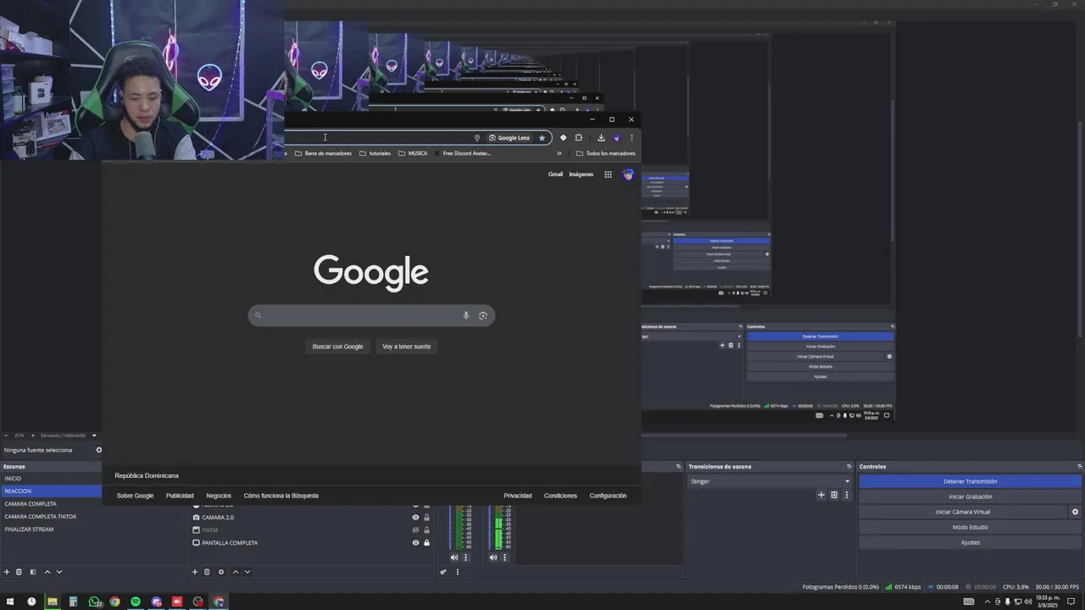This screenshot has height=610, width=1085.
Task: Click the search by image camera icon
Action: pos(483,315)
